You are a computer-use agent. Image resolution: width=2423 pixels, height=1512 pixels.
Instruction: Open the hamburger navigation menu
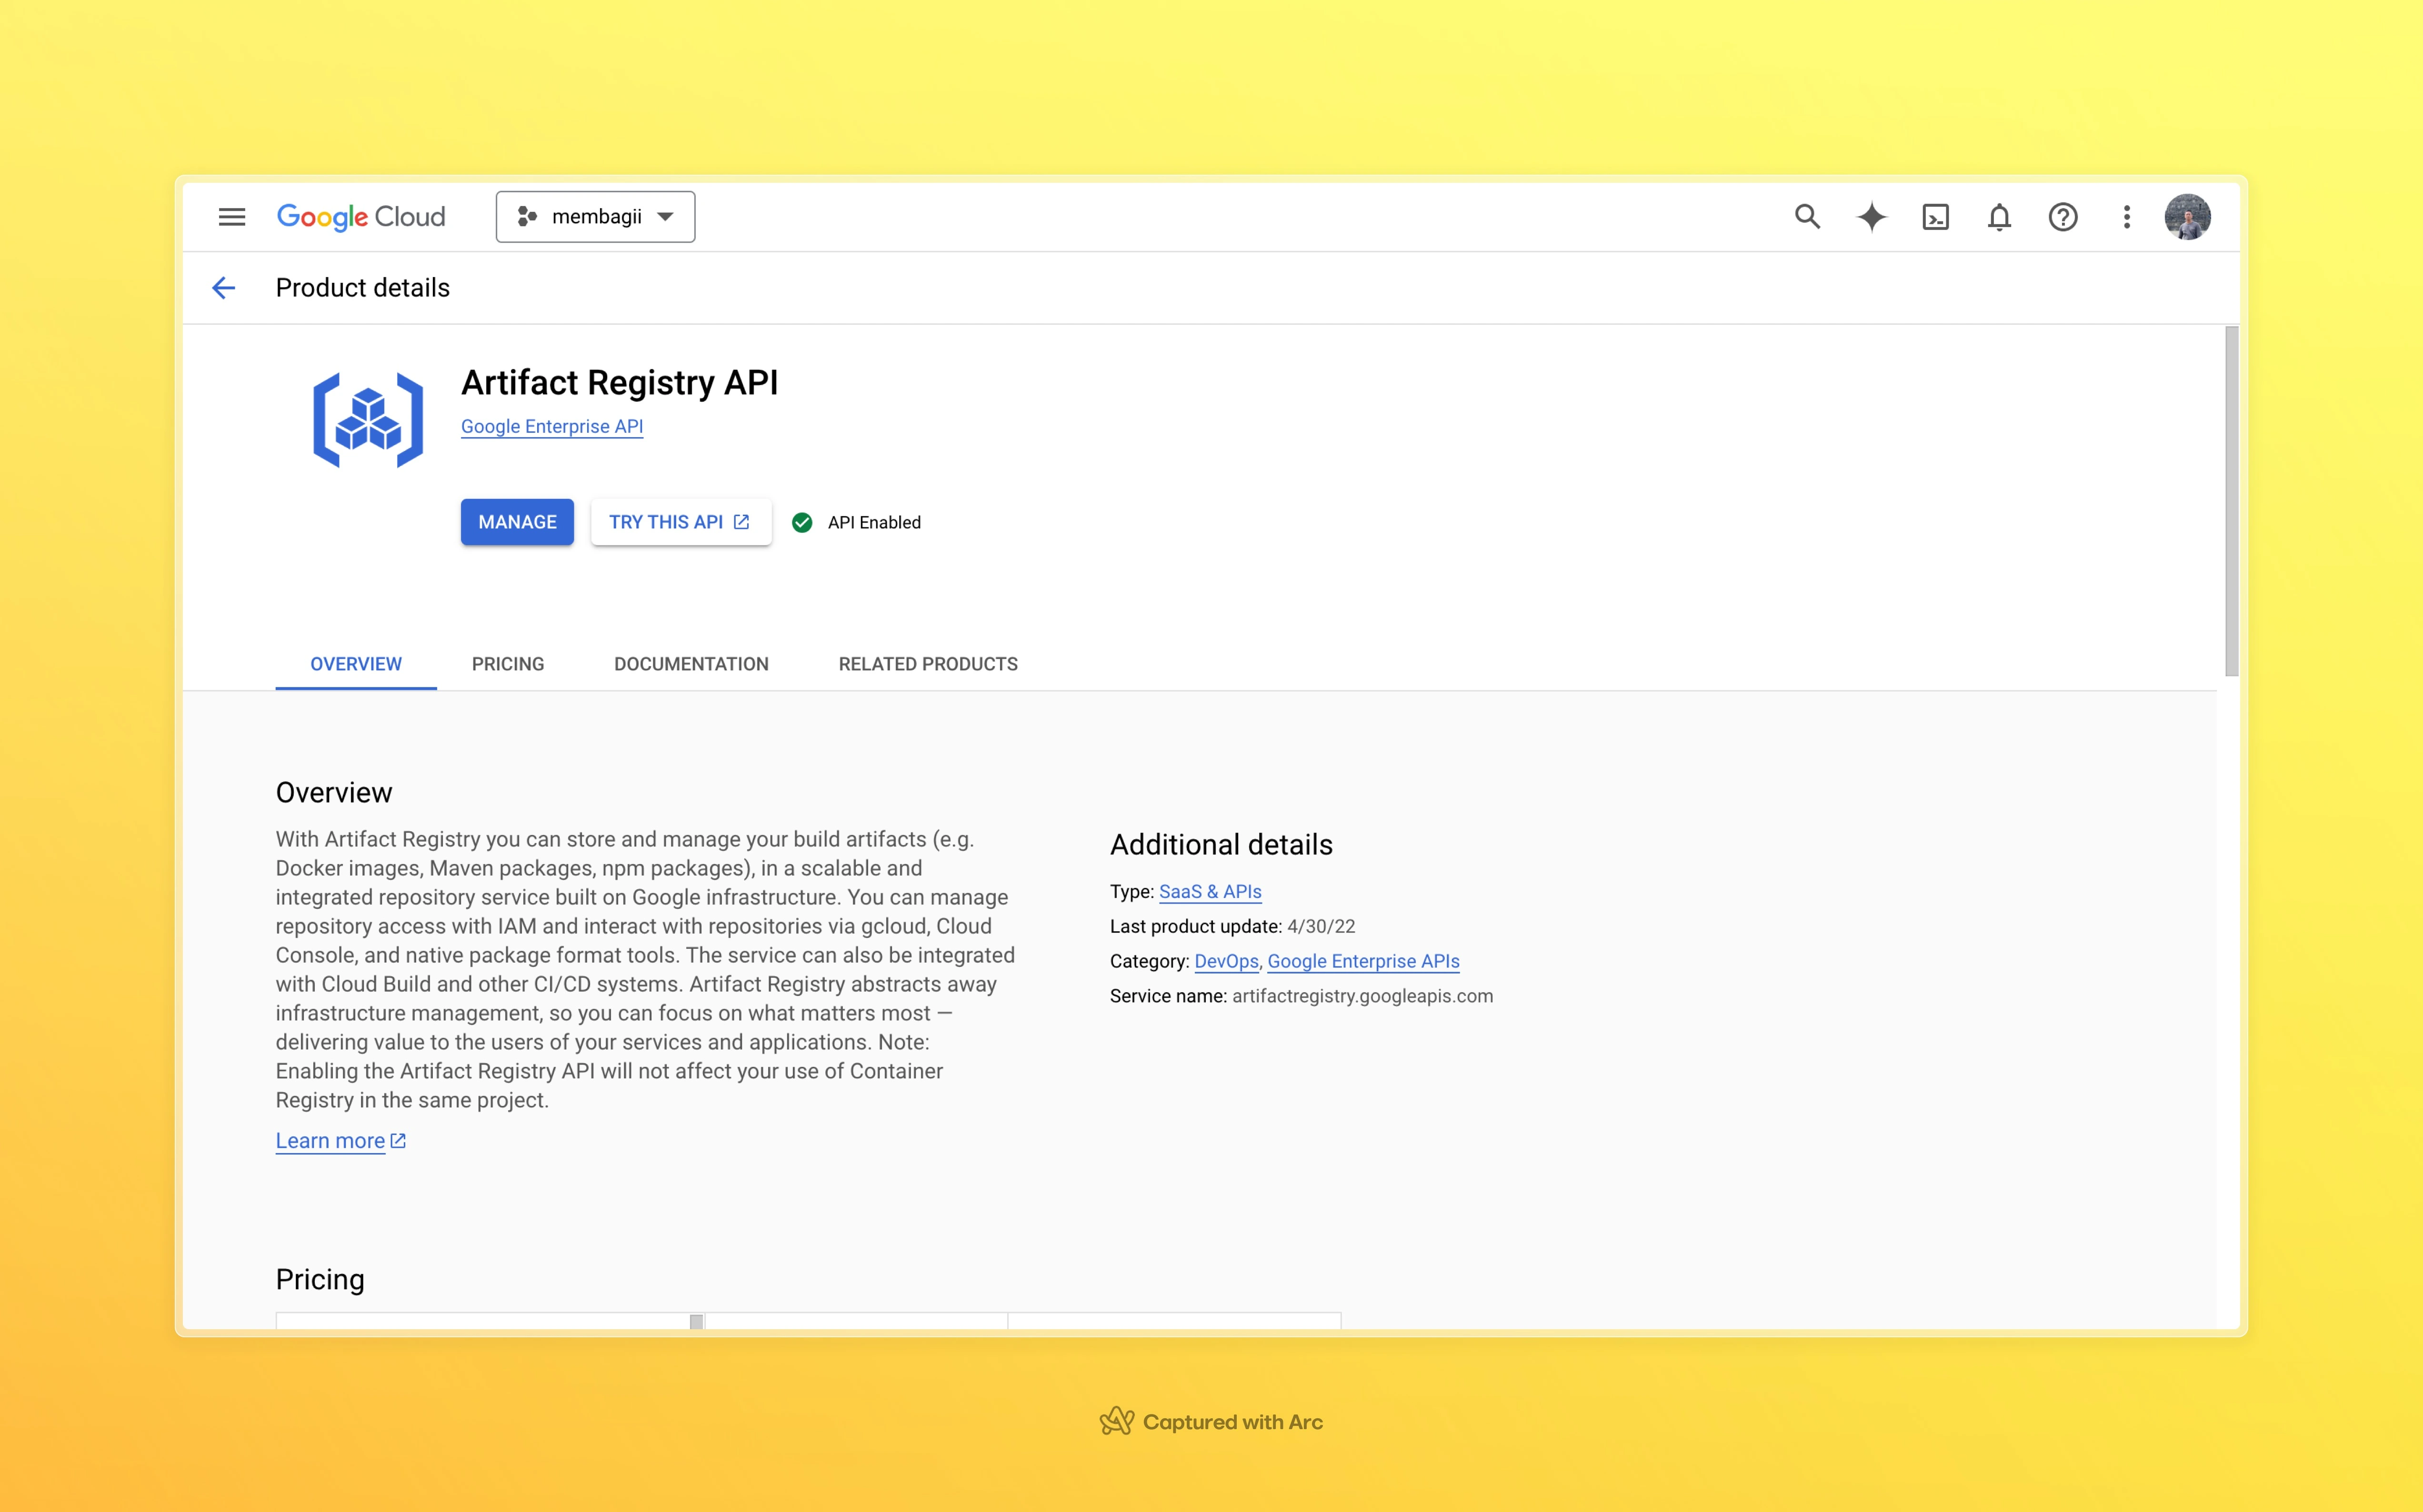(231, 216)
